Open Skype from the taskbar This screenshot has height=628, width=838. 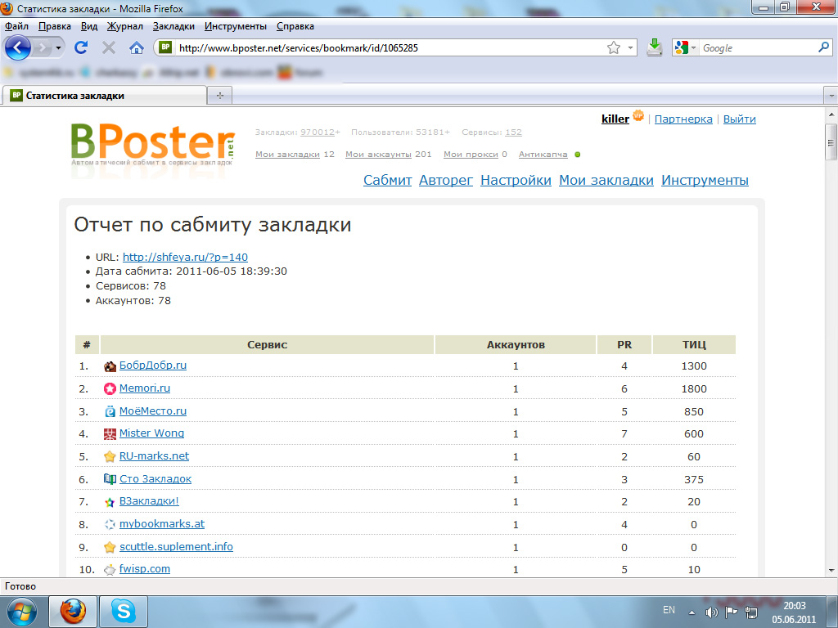click(x=124, y=612)
